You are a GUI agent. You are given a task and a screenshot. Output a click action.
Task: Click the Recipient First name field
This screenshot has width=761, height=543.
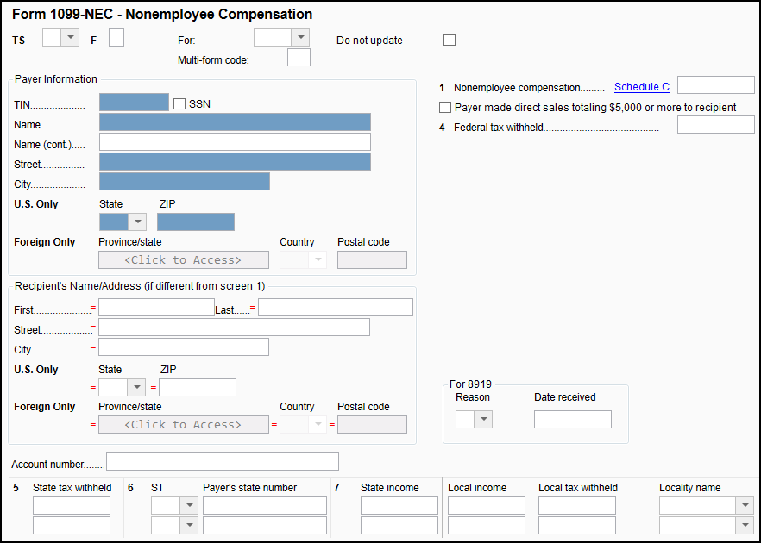[156, 308]
